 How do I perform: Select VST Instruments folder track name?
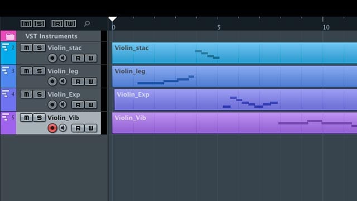[51, 36]
